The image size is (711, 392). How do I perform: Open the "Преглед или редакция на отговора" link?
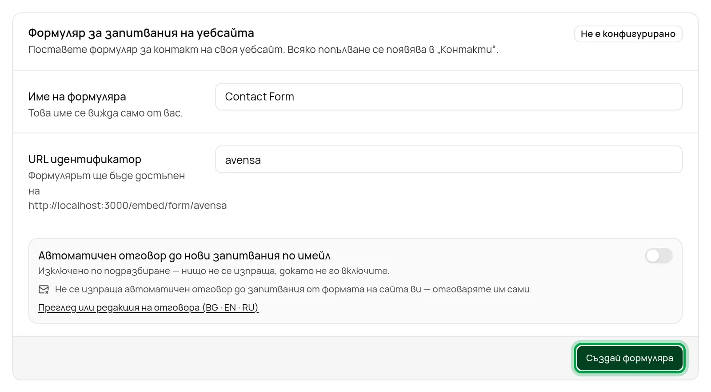(148, 307)
